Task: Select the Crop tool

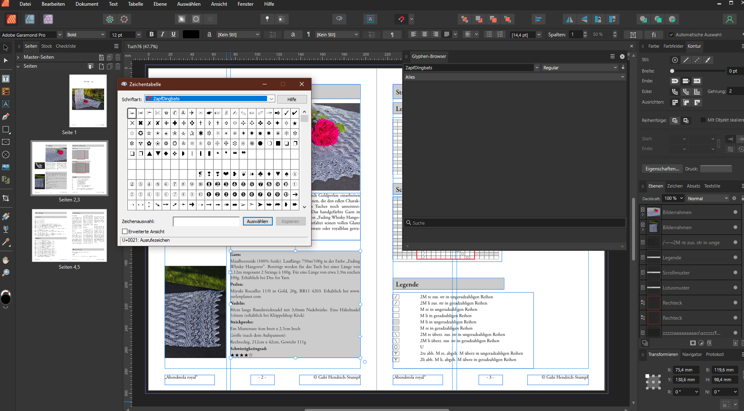Action: click(6, 198)
